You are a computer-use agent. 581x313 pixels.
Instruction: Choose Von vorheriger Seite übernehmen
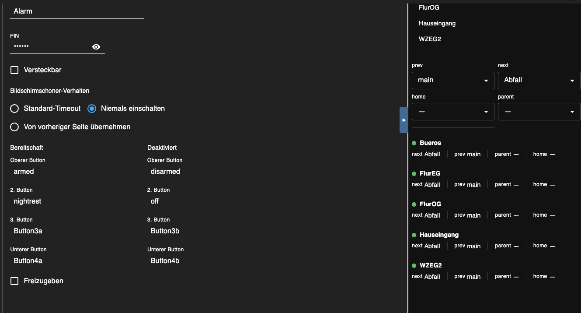pyautogui.click(x=15, y=127)
